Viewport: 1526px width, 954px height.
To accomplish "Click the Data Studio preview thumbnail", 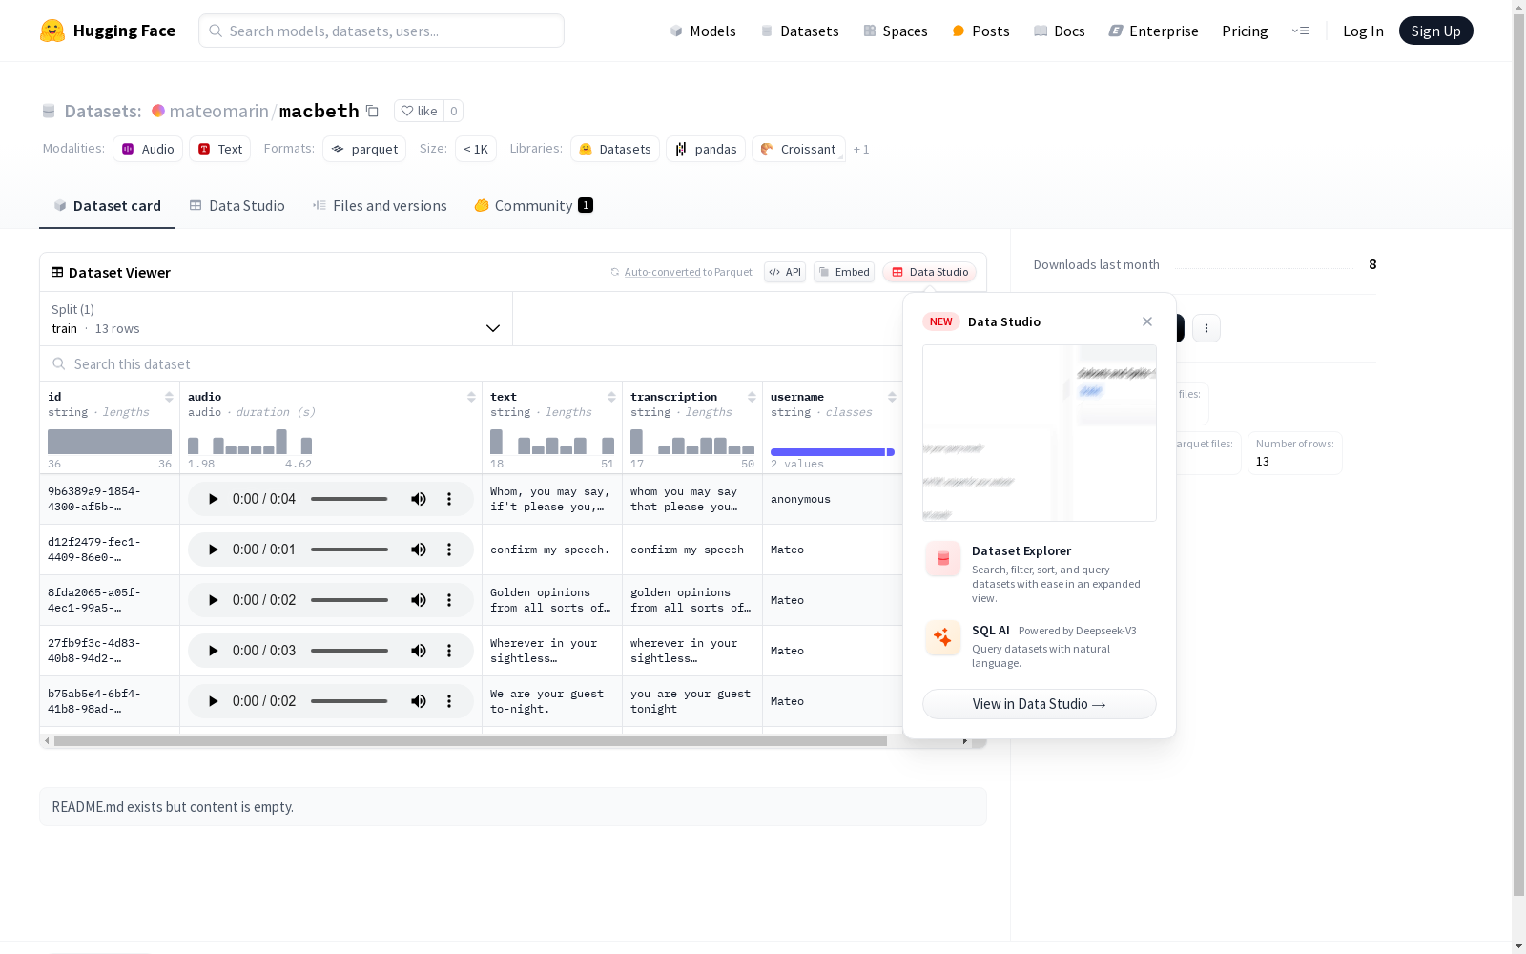I will pyautogui.click(x=1040, y=433).
